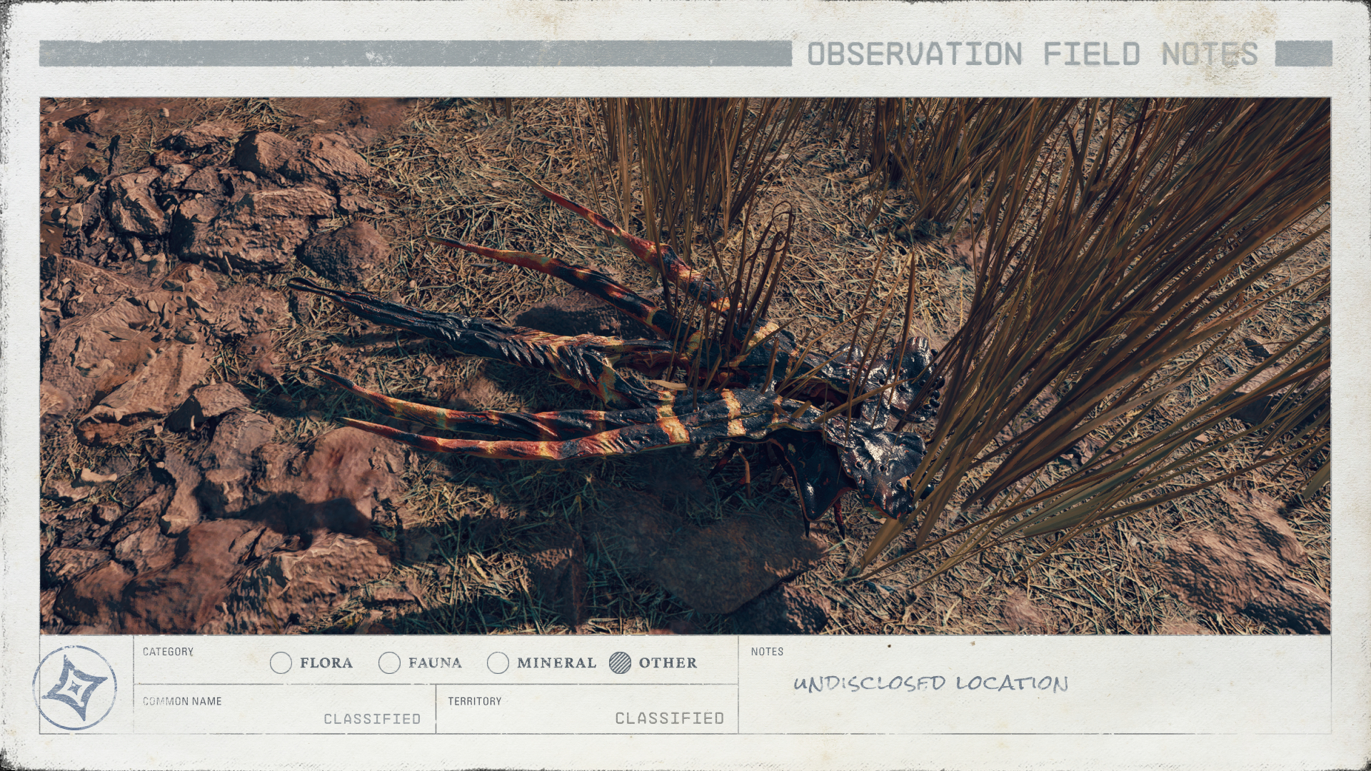Click the Notes label

(767, 652)
